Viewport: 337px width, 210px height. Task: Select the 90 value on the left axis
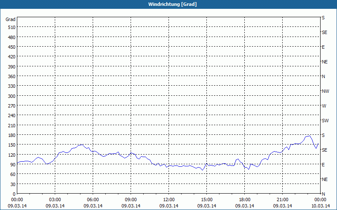tap(13, 165)
